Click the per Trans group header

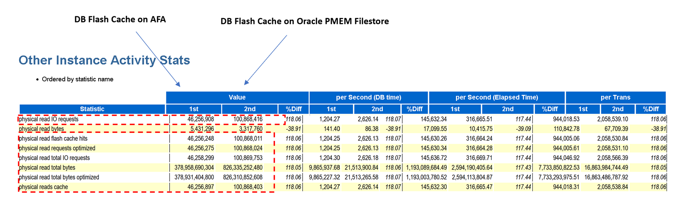[x=616, y=97]
